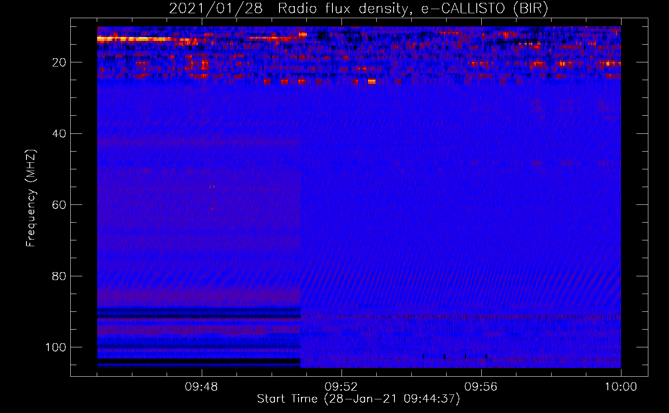Select the 09:48 time tick label
The image size is (669, 413).
(x=201, y=387)
